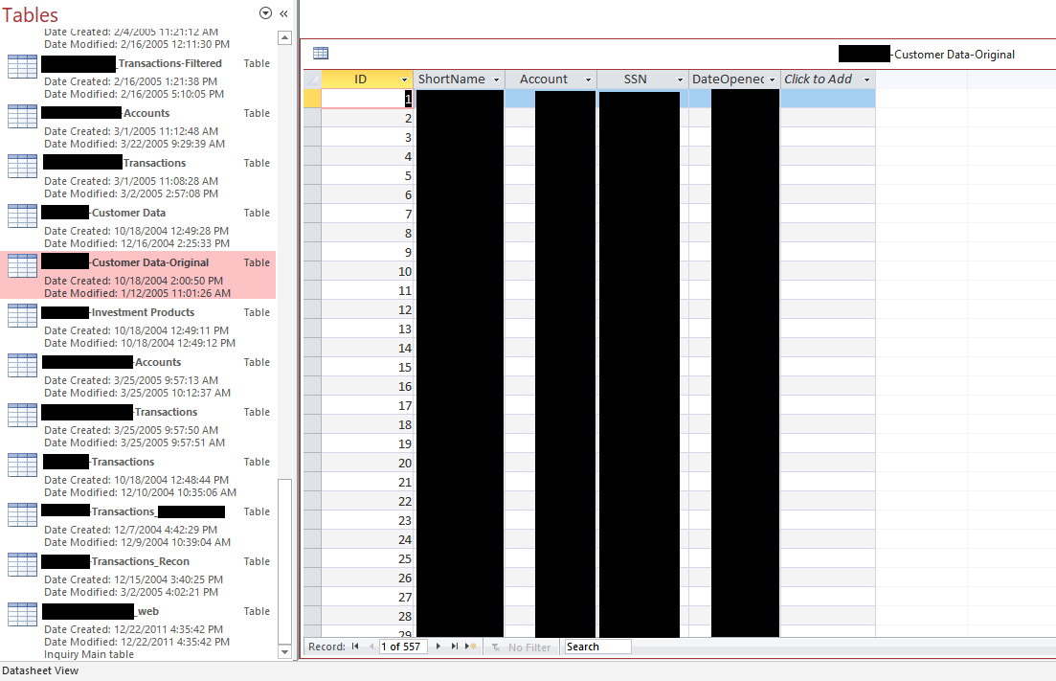Screen dimensions: 1056x681
Task: Go to previous record in navigator
Action: [x=371, y=647]
